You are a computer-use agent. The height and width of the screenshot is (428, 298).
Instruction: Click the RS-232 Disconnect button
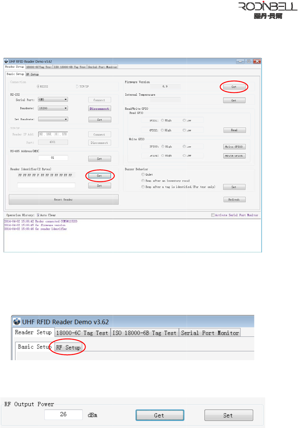[100, 108]
